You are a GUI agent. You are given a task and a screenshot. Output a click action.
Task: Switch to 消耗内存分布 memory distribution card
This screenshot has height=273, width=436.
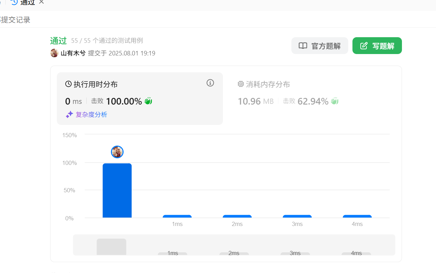pos(313,99)
